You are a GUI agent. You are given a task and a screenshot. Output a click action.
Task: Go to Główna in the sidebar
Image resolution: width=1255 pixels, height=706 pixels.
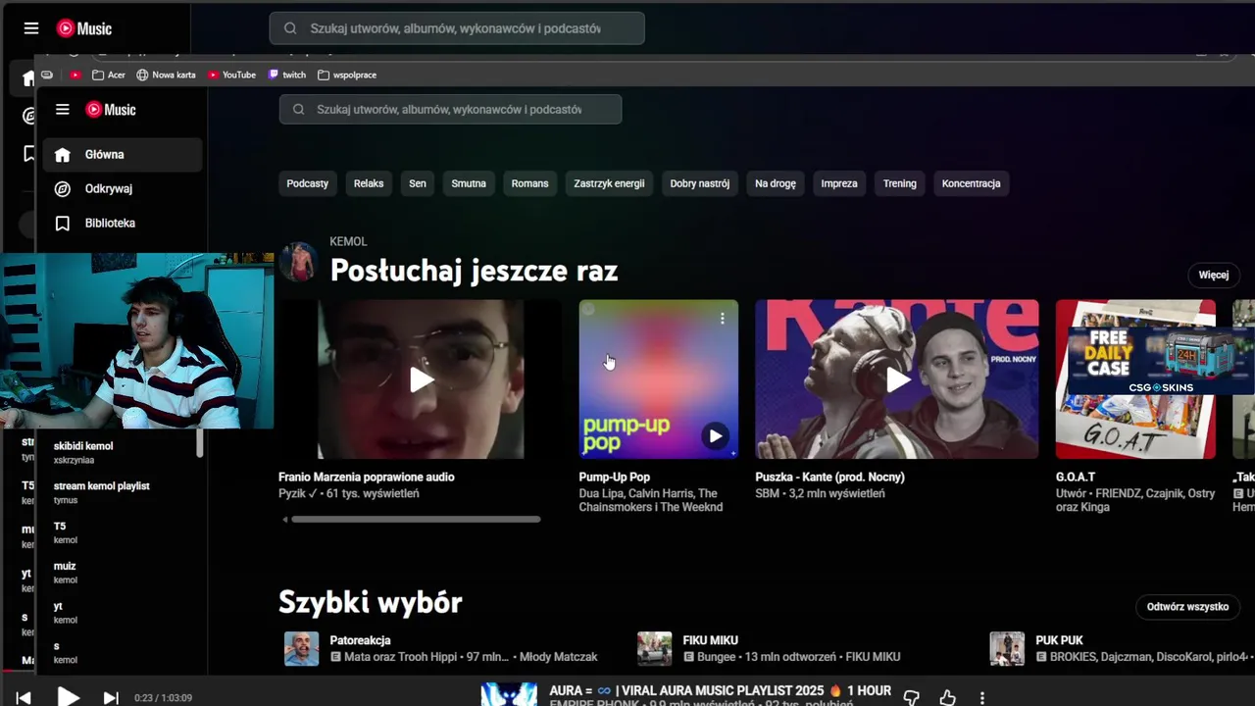coord(122,154)
